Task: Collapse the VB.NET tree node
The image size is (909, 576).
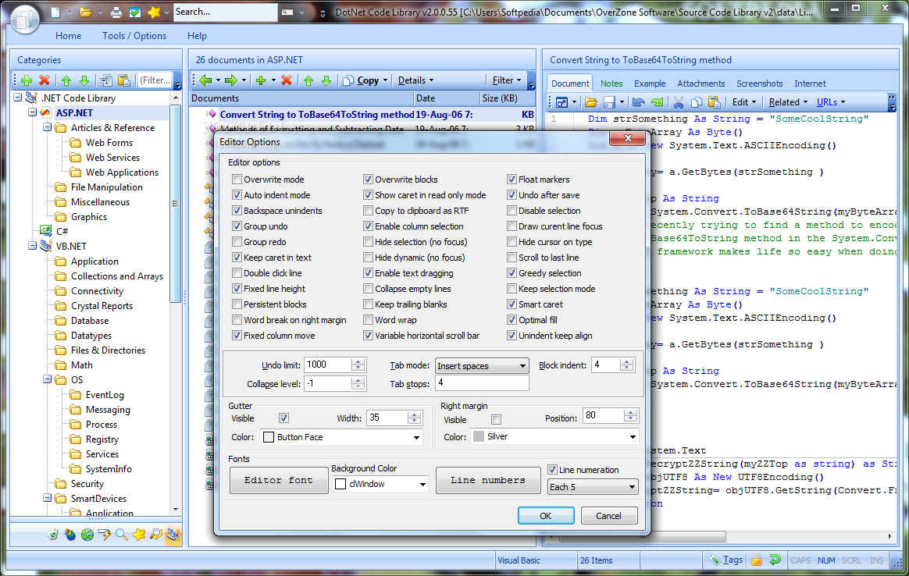Action: pyautogui.click(x=33, y=247)
